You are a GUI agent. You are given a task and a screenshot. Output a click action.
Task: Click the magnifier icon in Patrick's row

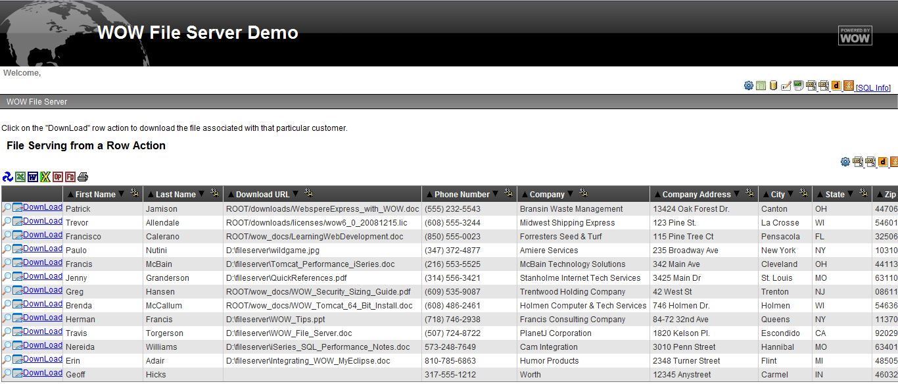point(7,208)
